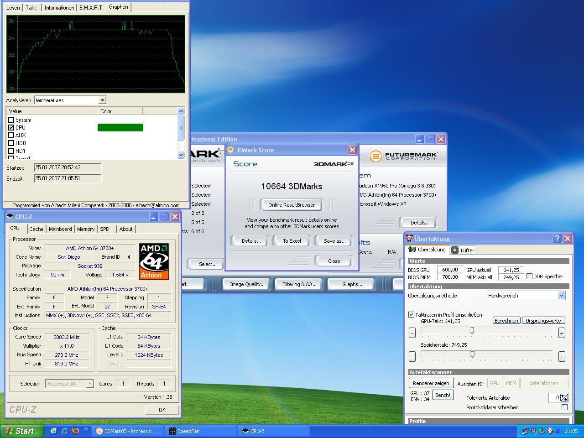Screen dimensions: 584x438
Task: Open Filtering & AA settings in 3DMark05
Action: pos(299,284)
